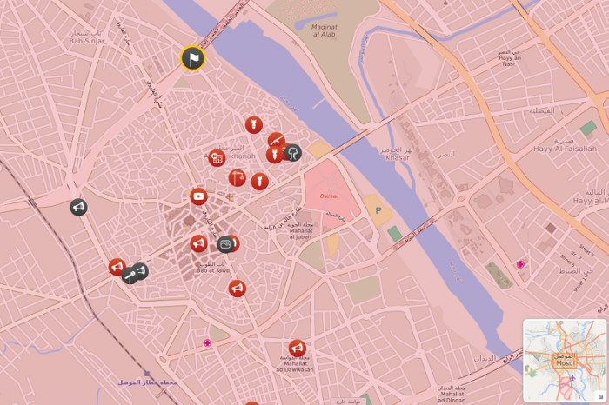Open the red megaphone beside the mortar marker
Screen dimensions: 609x405
(x=117, y=267)
